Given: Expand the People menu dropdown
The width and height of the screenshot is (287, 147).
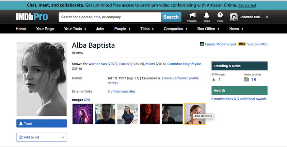Looking at the screenshot, I should 130,29.
